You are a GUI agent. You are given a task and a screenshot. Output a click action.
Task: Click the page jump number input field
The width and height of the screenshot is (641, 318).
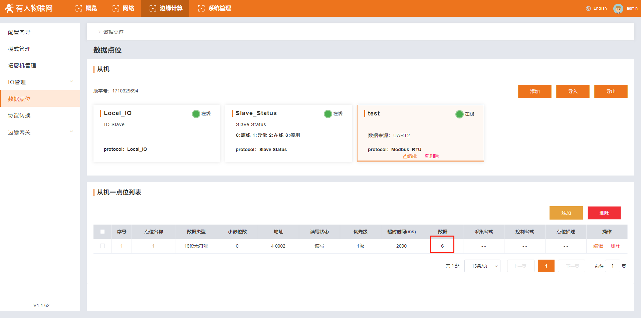tap(612, 266)
